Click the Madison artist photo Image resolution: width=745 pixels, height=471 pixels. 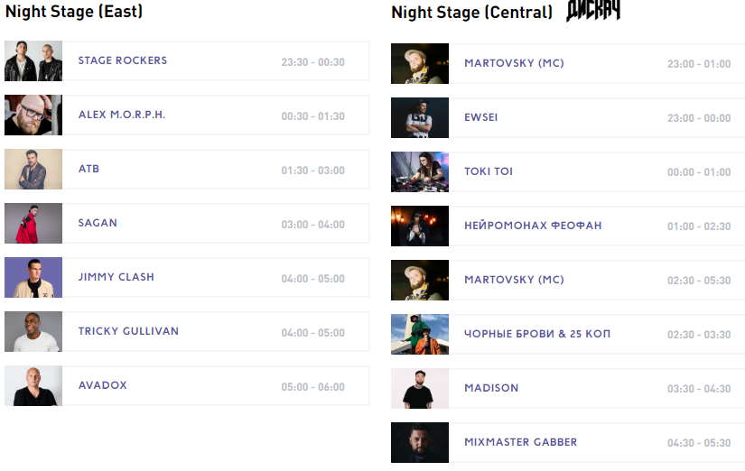420,389
